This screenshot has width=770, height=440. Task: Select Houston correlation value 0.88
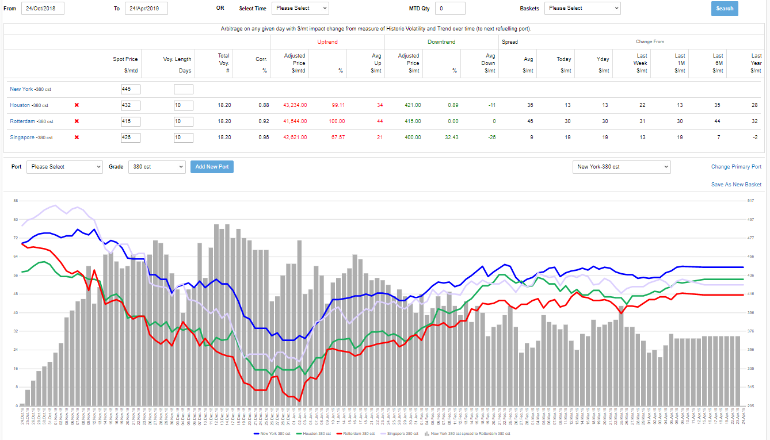(263, 105)
